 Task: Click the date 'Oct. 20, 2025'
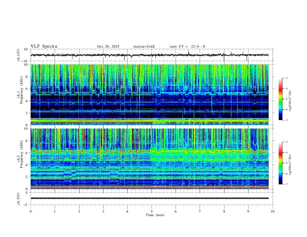[x=108, y=46]
